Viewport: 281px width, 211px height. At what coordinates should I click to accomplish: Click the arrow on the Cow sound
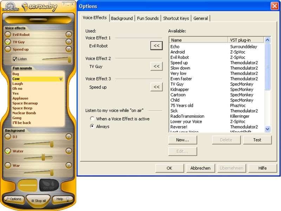[x=61, y=79]
